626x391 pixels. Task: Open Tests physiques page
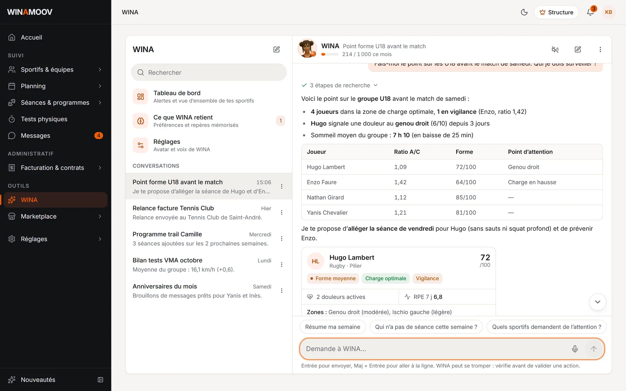pos(55,119)
